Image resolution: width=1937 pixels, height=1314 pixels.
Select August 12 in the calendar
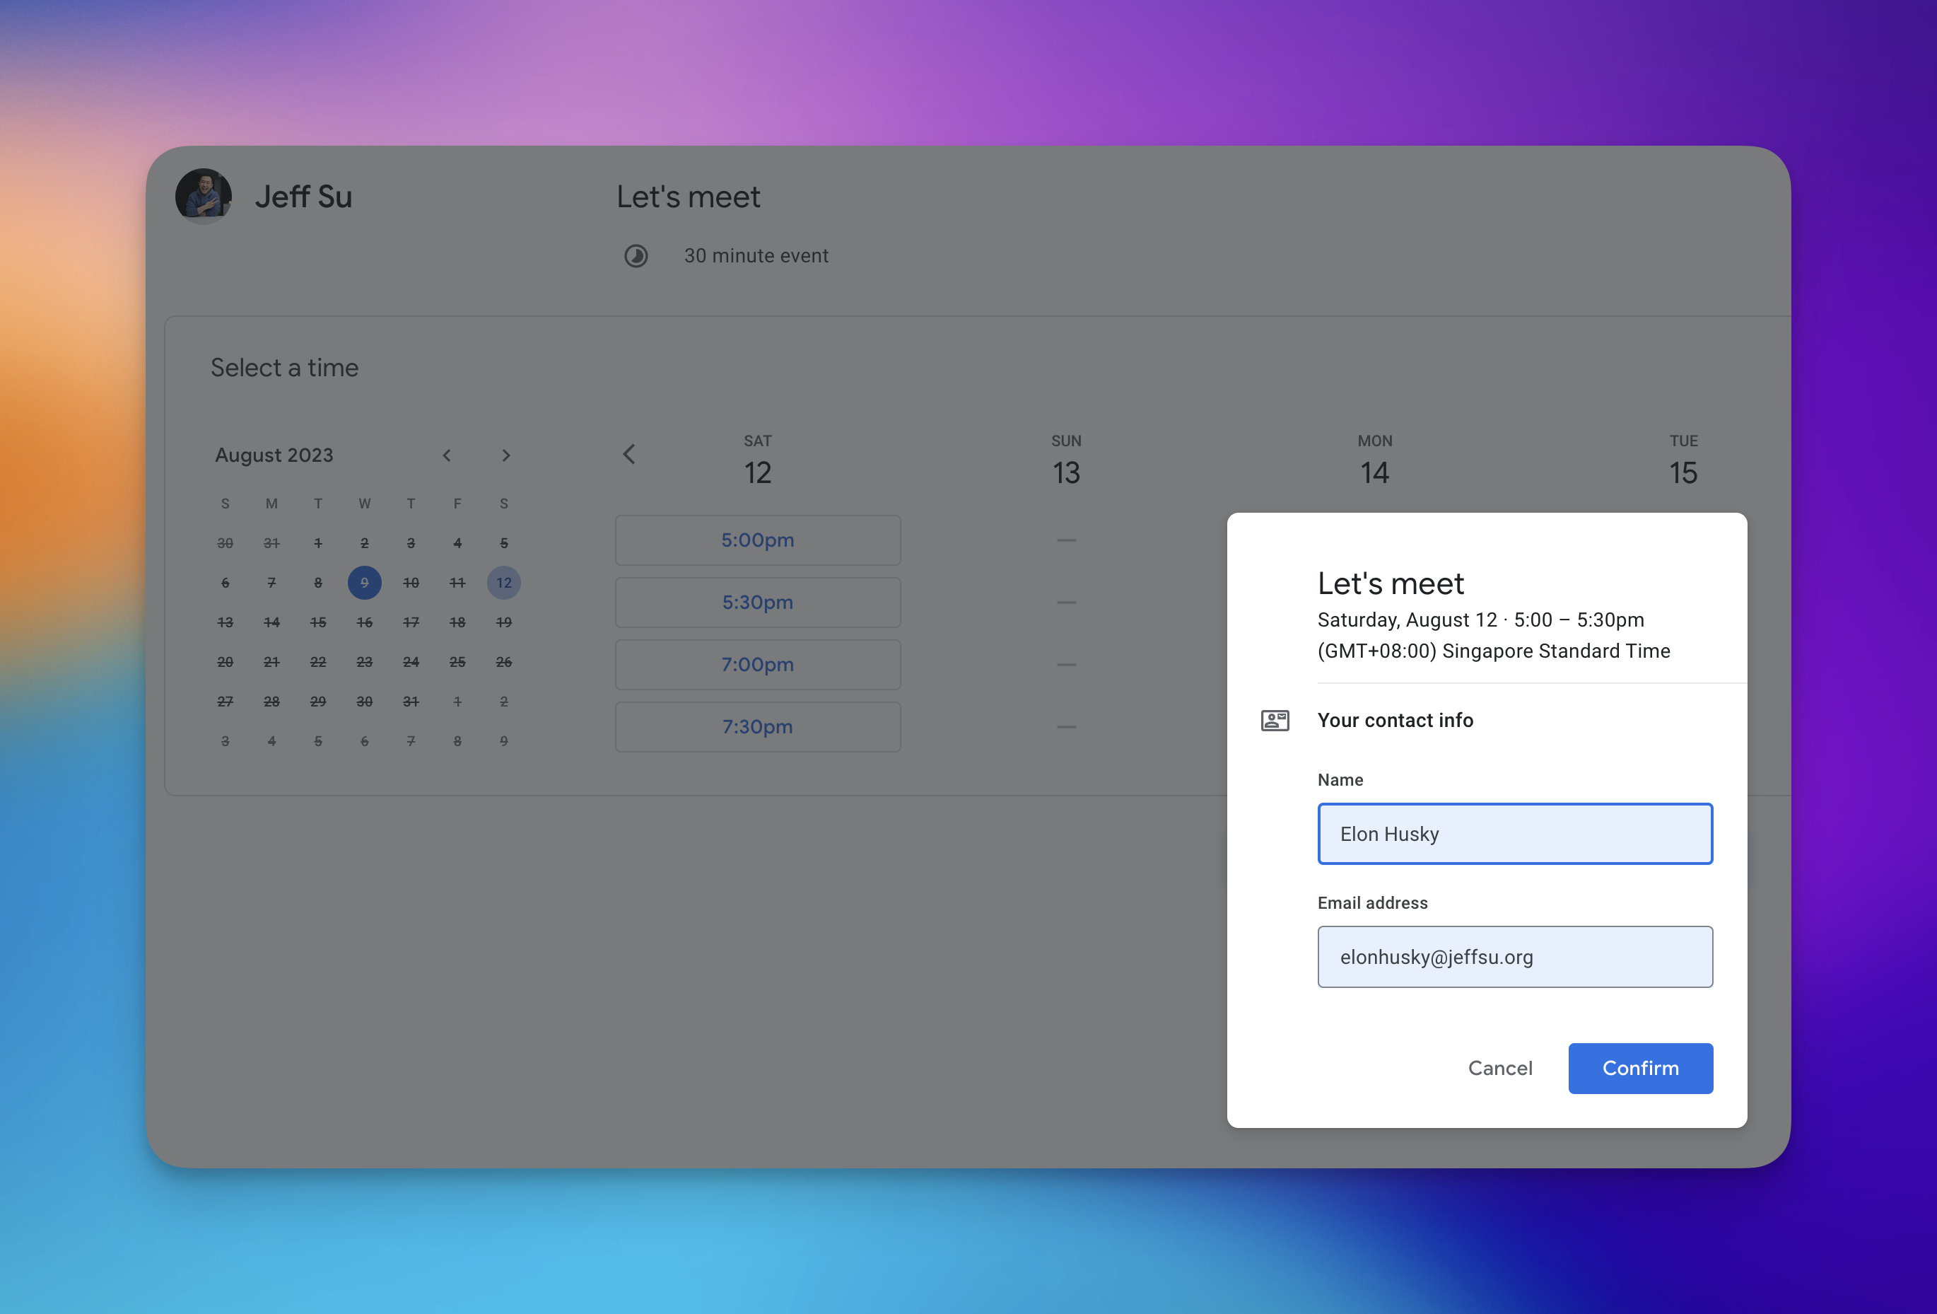click(x=504, y=583)
